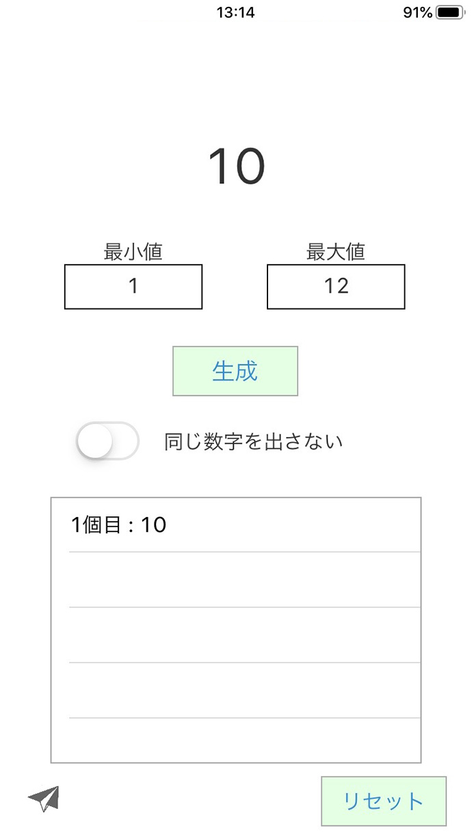Tap the blank area above the generated number
This screenshot has height=839, width=472.
tap(236, 82)
